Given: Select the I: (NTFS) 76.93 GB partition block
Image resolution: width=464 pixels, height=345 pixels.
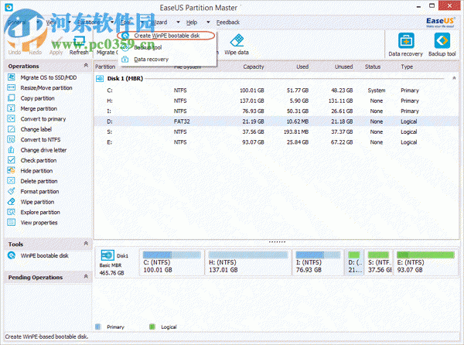Looking at the screenshot, I should [x=318, y=262].
